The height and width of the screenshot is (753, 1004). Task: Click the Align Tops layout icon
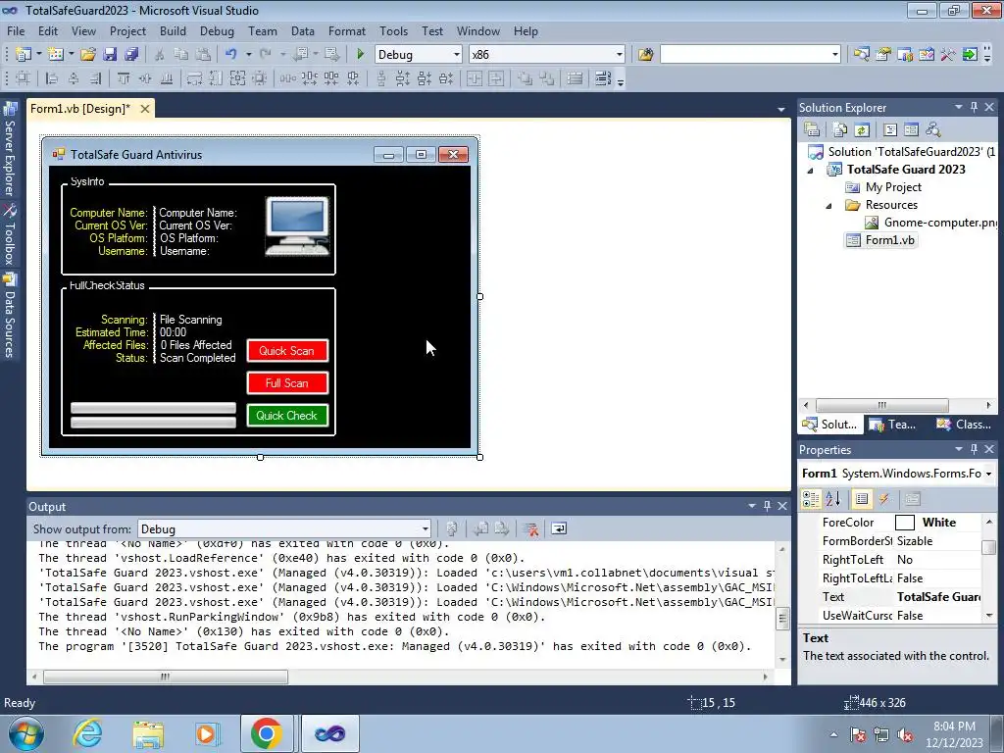(123, 78)
